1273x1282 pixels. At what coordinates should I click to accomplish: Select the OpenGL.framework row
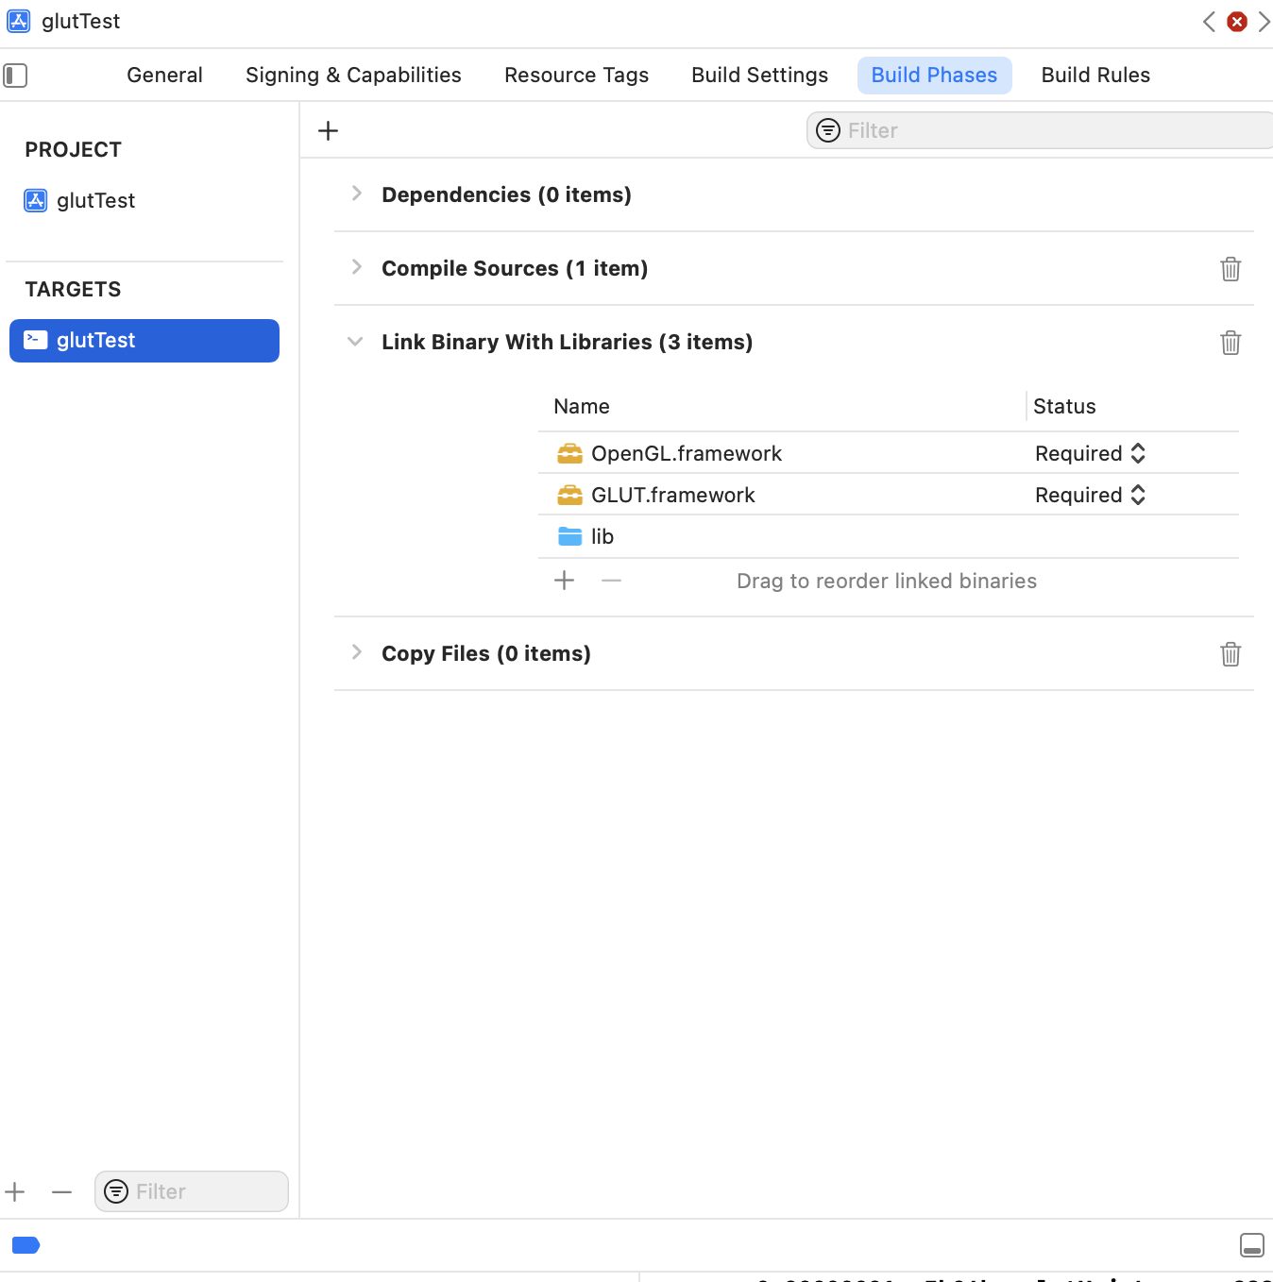[x=889, y=453]
